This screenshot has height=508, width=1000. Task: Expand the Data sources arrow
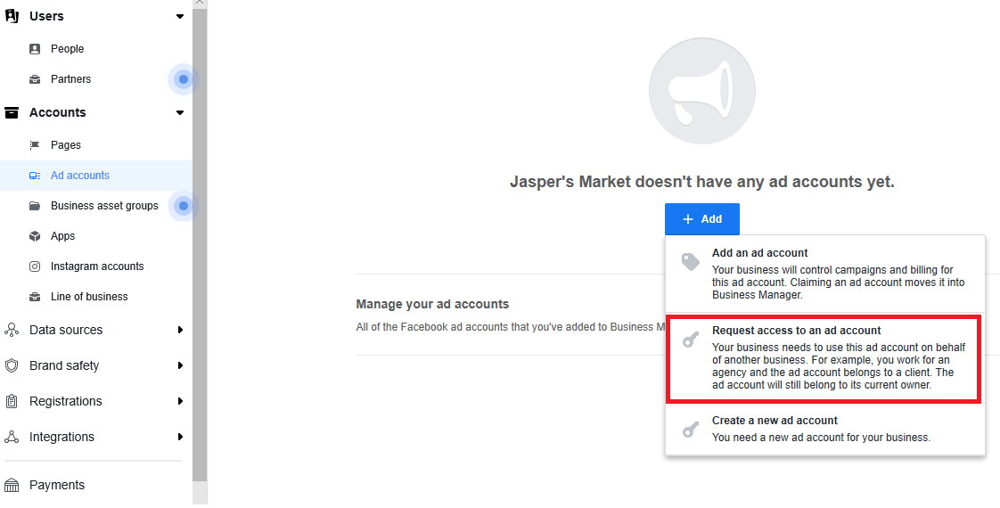point(181,330)
